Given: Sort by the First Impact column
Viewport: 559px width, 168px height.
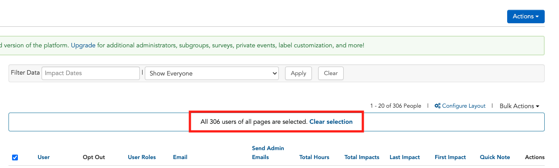Looking at the screenshot, I should 450,157.
